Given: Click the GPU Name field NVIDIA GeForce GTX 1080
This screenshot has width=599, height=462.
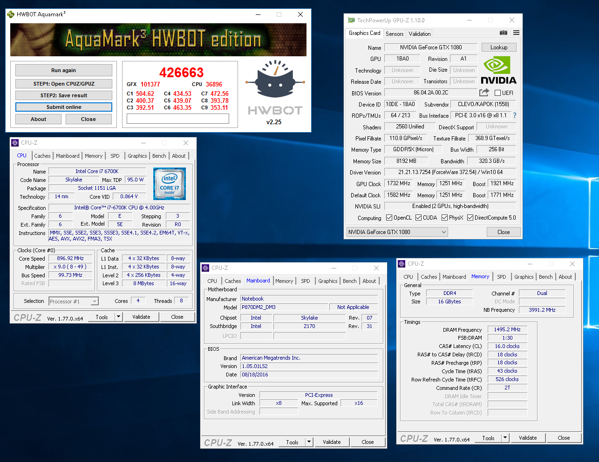Looking at the screenshot, I should (431, 47).
